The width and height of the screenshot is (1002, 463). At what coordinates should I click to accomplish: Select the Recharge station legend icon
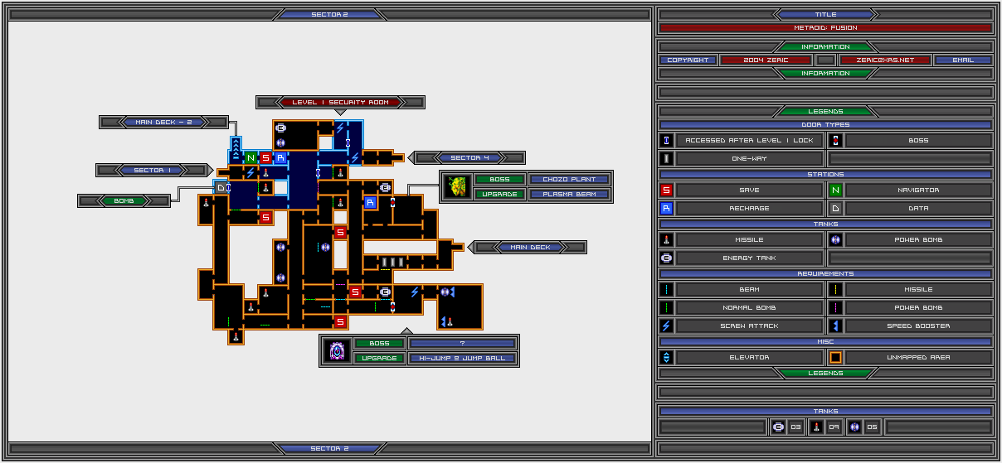666,209
